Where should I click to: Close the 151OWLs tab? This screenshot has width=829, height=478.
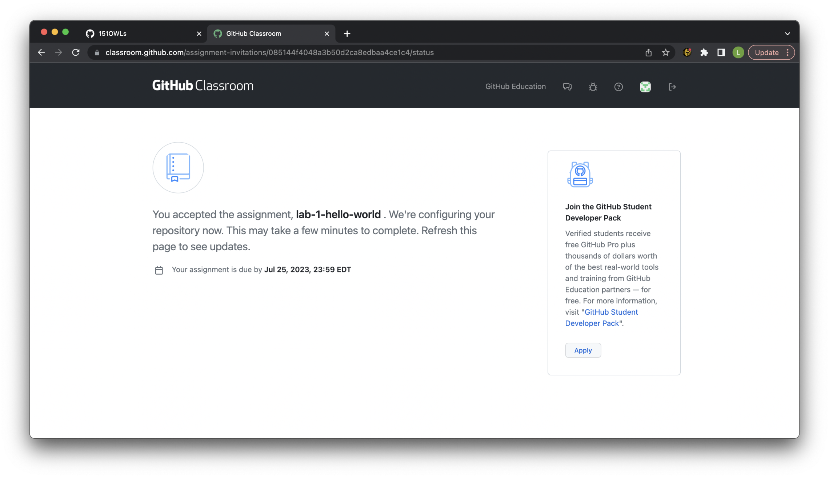199,34
